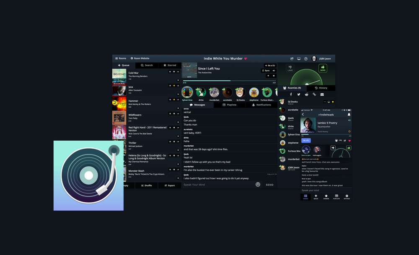The height and width of the screenshot is (255, 419).
Task: Open the Rooms menu
Action: (x=121, y=59)
